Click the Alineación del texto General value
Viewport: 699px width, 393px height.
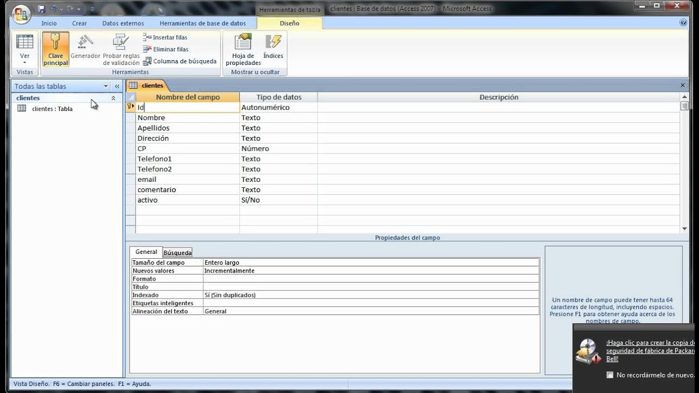[371, 311]
